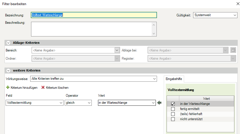
Task: Tick the 'nicht unterstützt' checkbox
Action: click(173, 119)
